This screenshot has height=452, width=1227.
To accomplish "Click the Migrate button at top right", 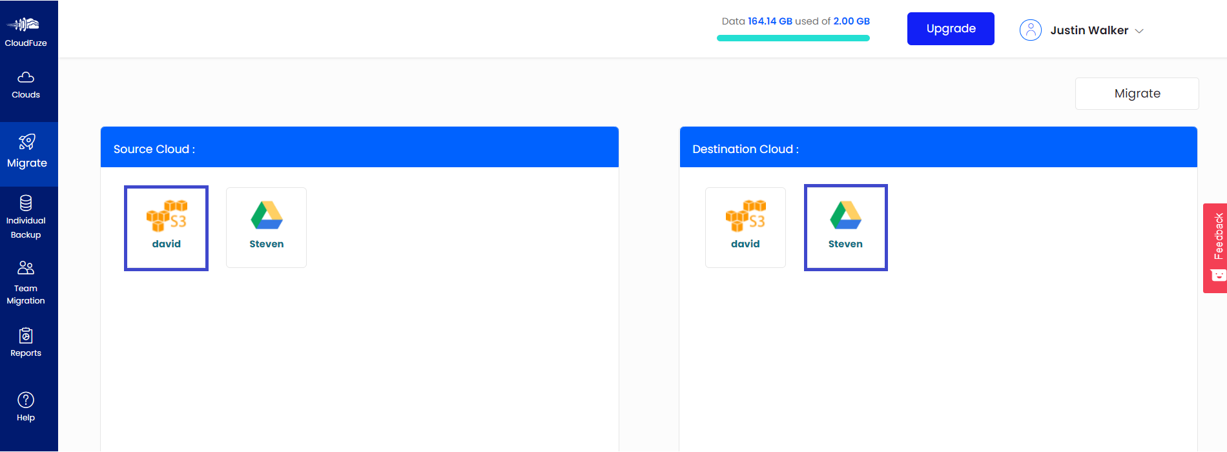I will click(x=1137, y=94).
